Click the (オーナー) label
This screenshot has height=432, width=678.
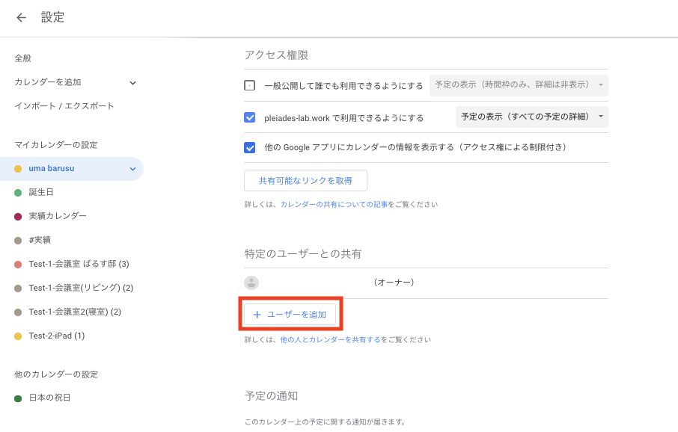394,282
